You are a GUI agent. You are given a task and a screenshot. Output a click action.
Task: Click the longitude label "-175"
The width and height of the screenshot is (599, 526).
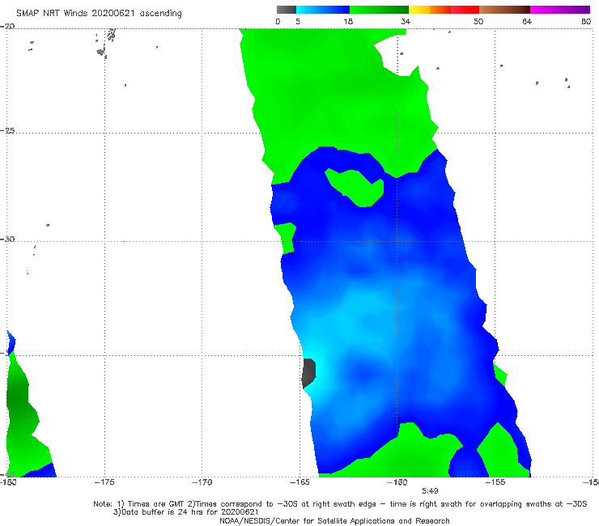[x=104, y=482]
